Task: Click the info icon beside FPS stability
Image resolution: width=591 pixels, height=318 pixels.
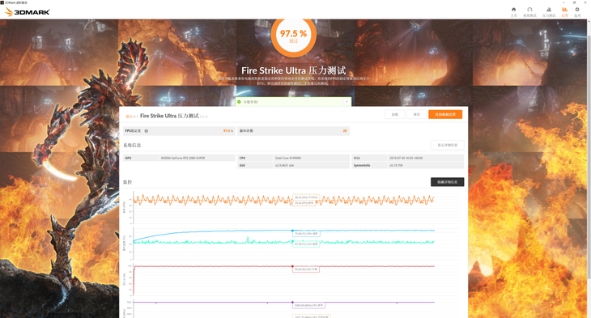Action: pyautogui.click(x=147, y=131)
